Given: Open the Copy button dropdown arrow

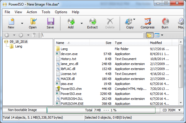Looking at the screenshot, I should pyautogui.click(x=134, y=19).
